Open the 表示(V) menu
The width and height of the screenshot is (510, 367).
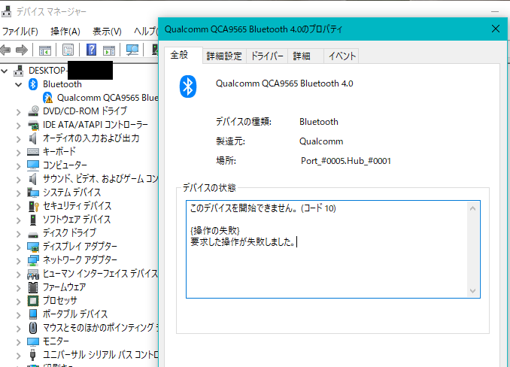(107, 32)
